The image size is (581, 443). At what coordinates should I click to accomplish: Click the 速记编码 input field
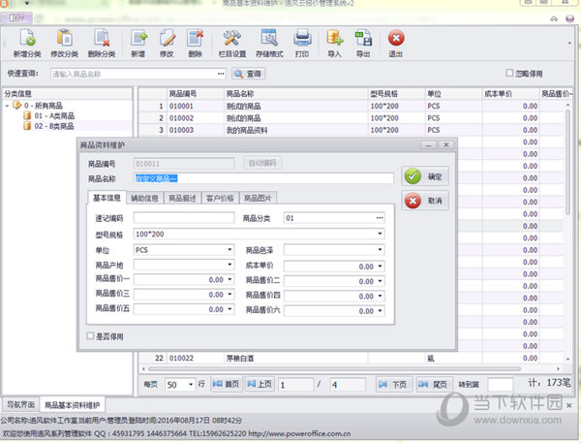[x=184, y=218]
